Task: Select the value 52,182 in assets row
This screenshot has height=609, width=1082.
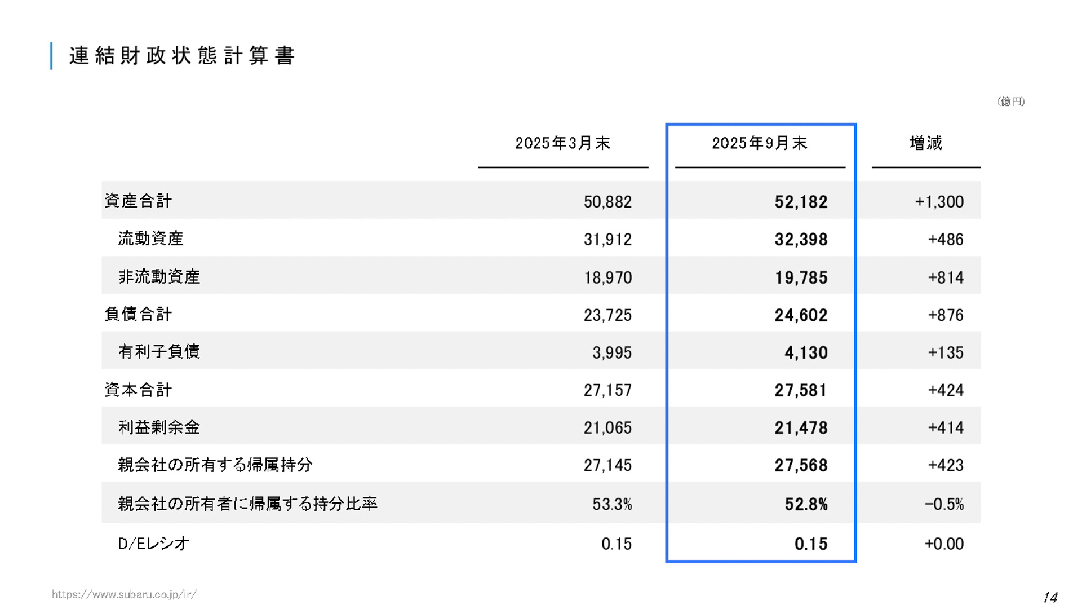Action: coord(802,201)
